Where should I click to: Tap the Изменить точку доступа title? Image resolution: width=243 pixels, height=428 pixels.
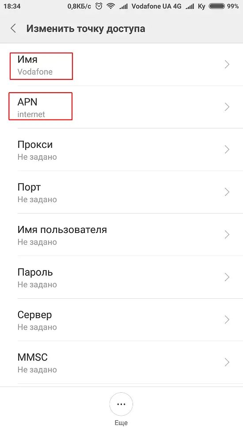pyautogui.click(x=86, y=29)
